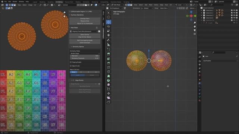The image size is (239, 134).
Task: Open Material properties tab
Action: pyautogui.click(x=200, y=100)
